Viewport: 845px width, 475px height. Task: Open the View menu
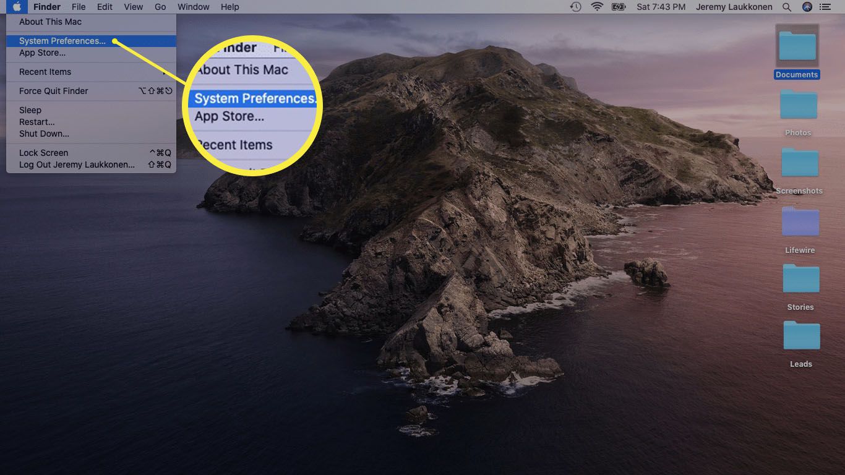pos(134,7)
